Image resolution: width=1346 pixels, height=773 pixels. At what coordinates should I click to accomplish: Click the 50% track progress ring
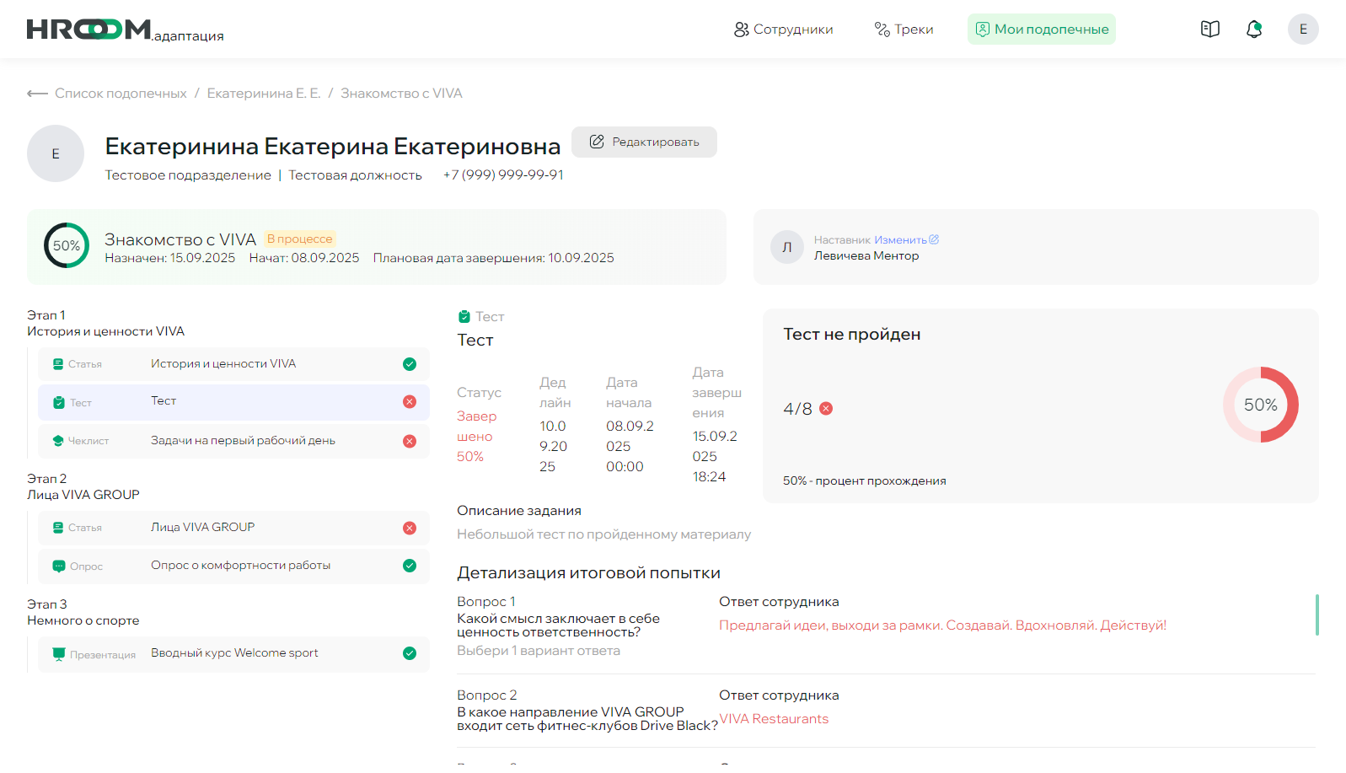pyautogui.click(x=67, y=245)
